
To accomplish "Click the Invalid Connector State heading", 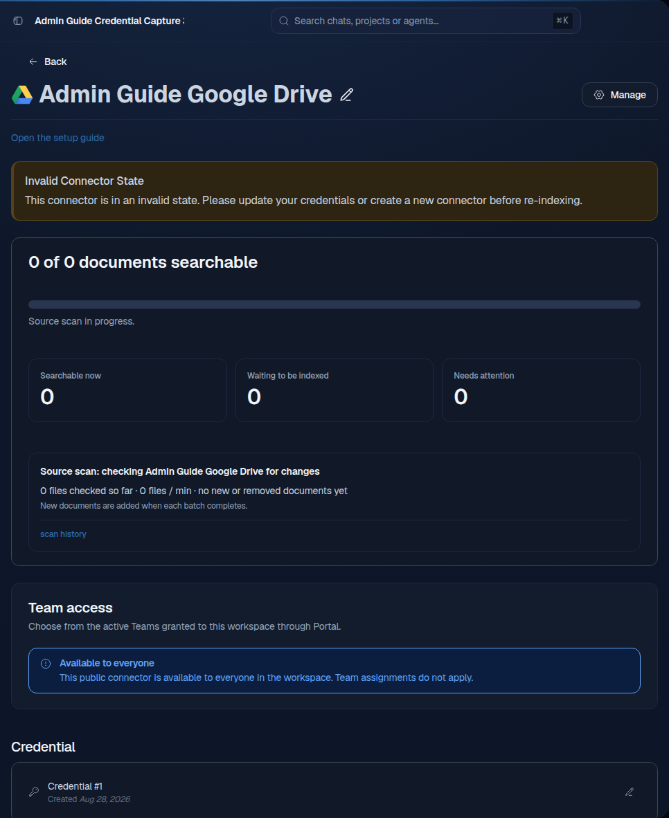I will [x=84, y=181].
